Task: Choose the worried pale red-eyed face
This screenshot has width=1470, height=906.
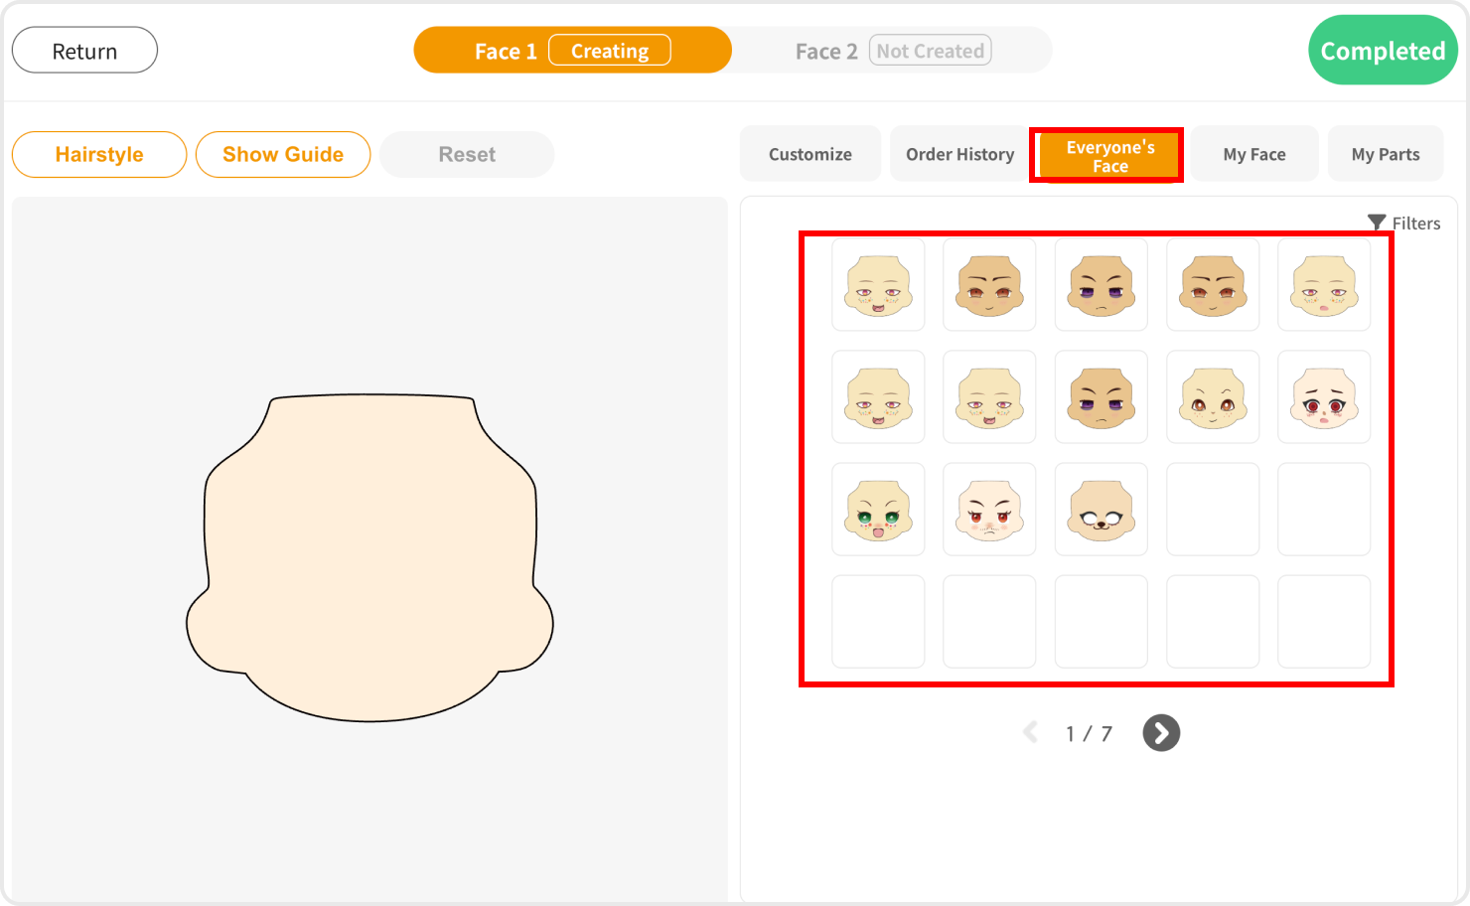Action: point(1323,397)
